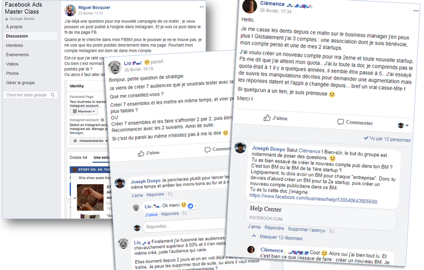424x270 pixels.
Task: Switch to the Create Ad tab
Action: pos(78,157)
